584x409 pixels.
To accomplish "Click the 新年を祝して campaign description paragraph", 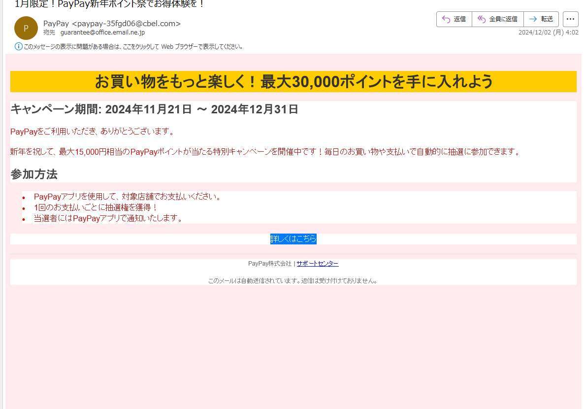I will [x=265, y=152].
